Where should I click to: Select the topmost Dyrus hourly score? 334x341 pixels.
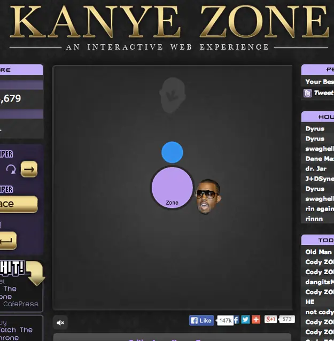315,129
